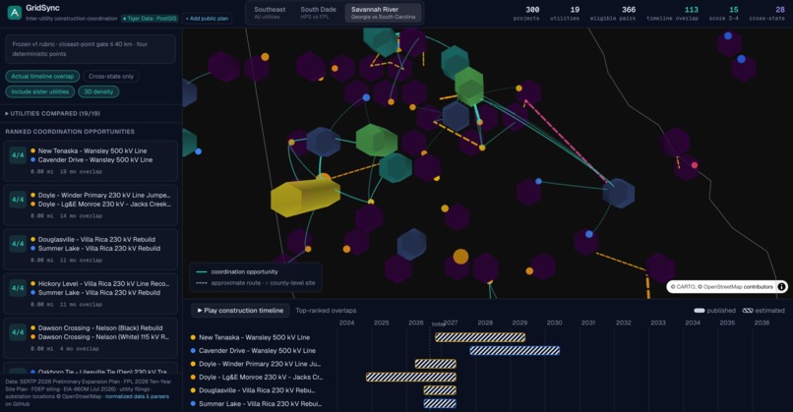Click the yellow dot beside New Tenaska timeline row

coord(193,337)
